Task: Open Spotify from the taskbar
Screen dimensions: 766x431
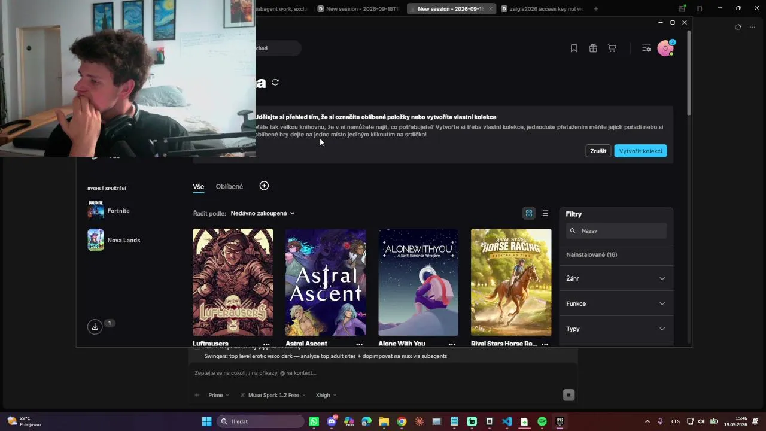Action: (x=542, y=421)
